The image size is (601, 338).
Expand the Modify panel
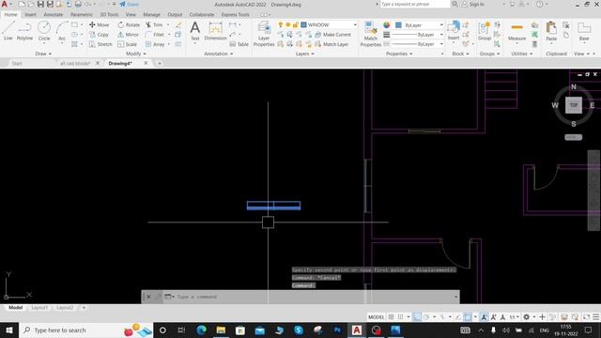(x=135, y=54)
